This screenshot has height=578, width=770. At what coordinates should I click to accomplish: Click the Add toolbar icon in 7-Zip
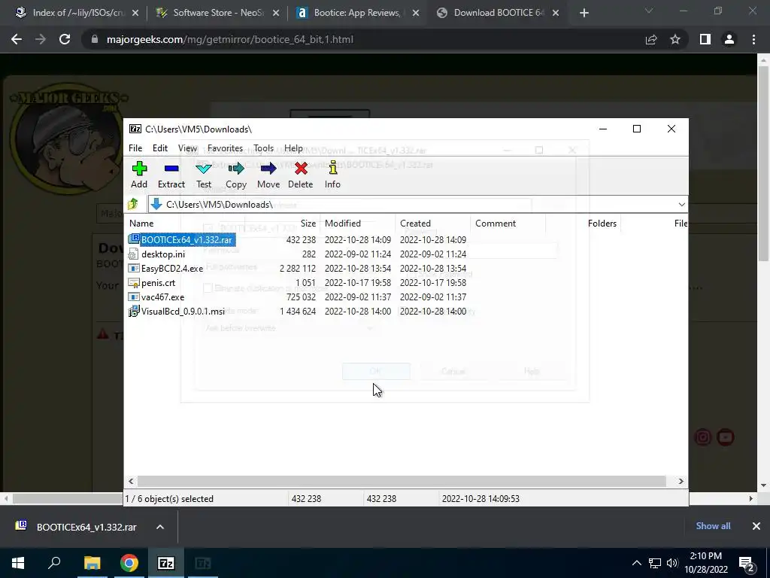[x=139, y=169]
